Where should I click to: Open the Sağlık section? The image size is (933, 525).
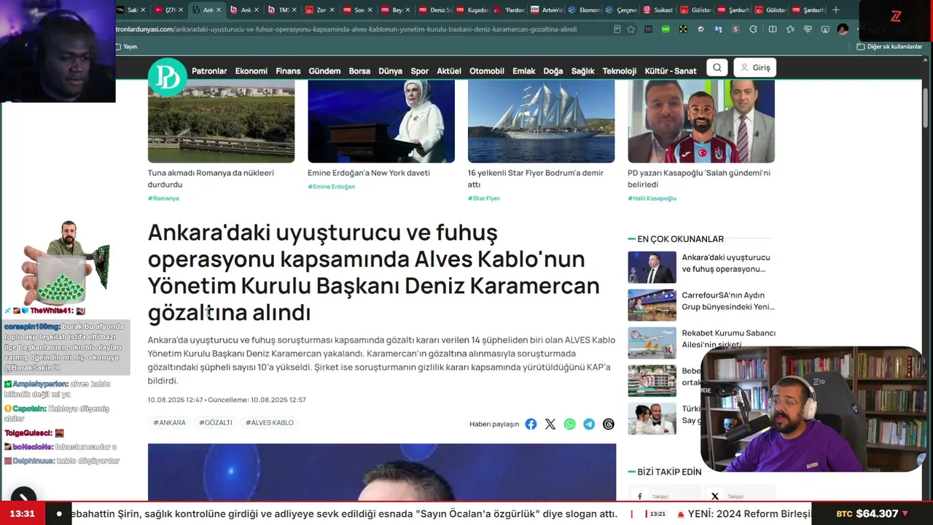583,71
